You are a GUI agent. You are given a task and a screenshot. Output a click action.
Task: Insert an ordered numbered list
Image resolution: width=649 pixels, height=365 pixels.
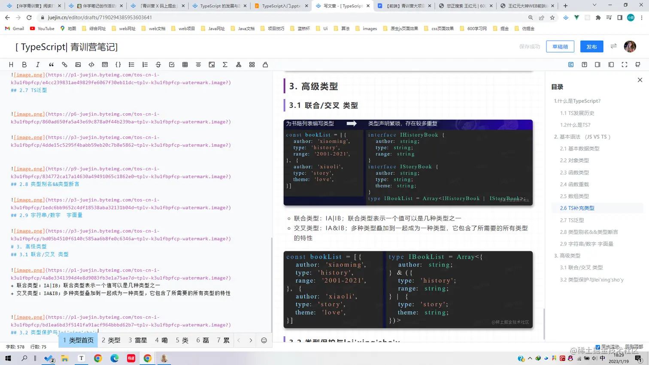[x=145, y=65]
